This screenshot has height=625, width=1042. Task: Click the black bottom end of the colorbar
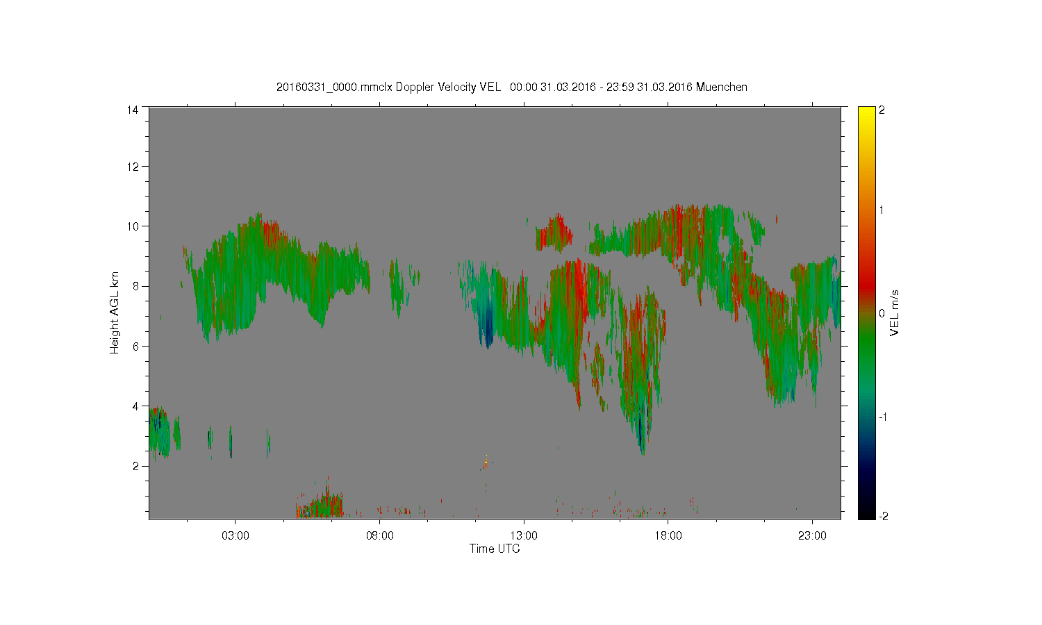866,514
